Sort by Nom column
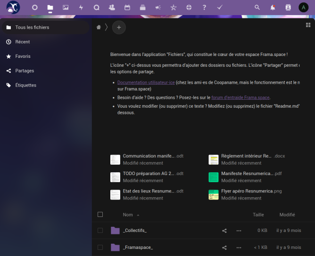 coord(128,215)
